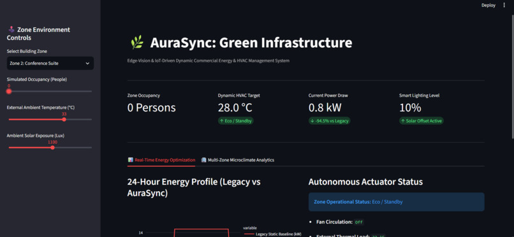Click the AuraSync: Green Infrastructure heading
Screen dimensions: 514x237
point(251,43)
